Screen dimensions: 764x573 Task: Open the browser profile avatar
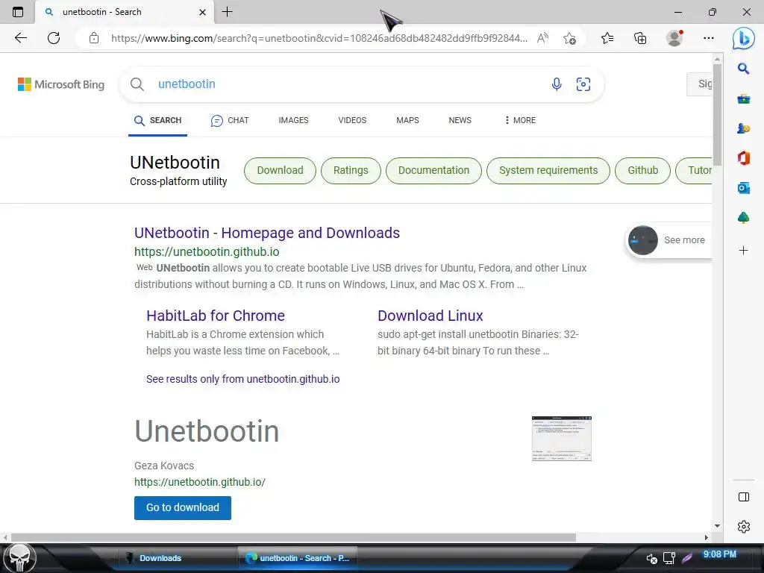tap(674, 38)
